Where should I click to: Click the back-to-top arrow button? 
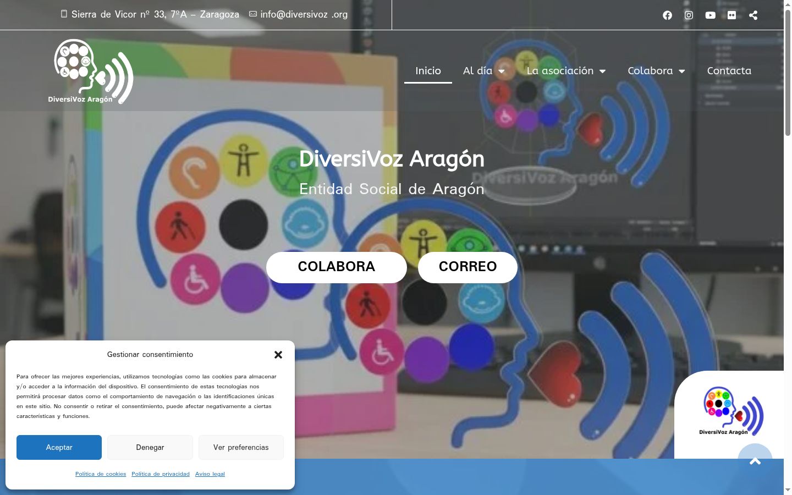coord(755,460)
